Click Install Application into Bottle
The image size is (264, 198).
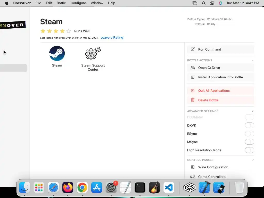pos(221,77)
